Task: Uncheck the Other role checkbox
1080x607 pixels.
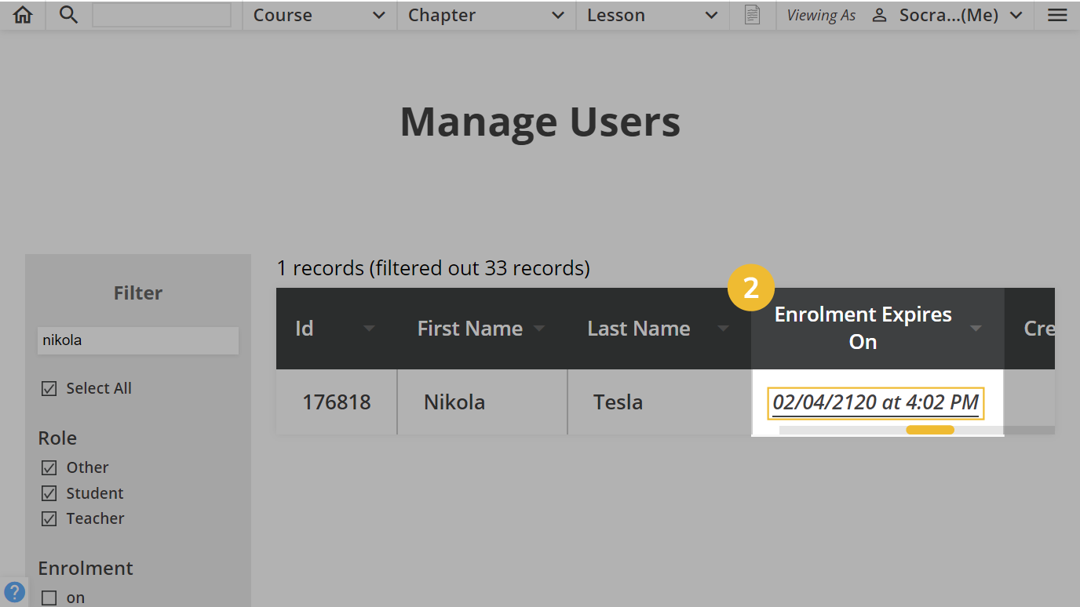Action: [x=49, y=468]
